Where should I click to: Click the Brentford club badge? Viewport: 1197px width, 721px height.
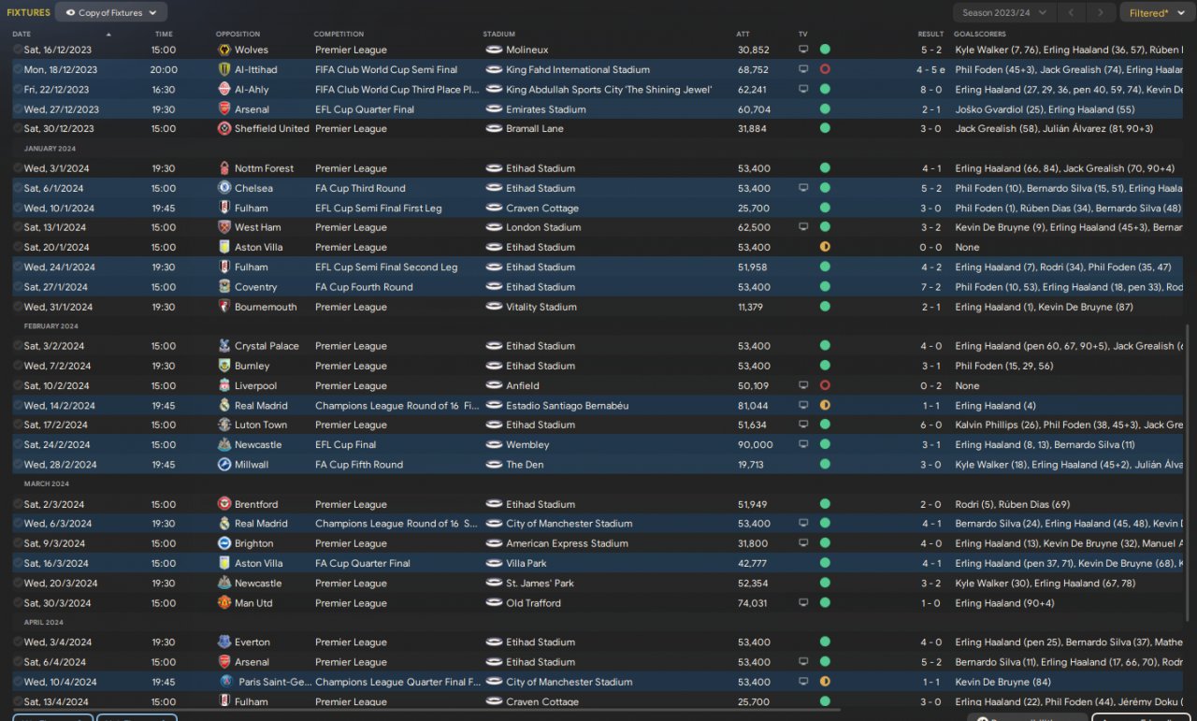[224, 504]
